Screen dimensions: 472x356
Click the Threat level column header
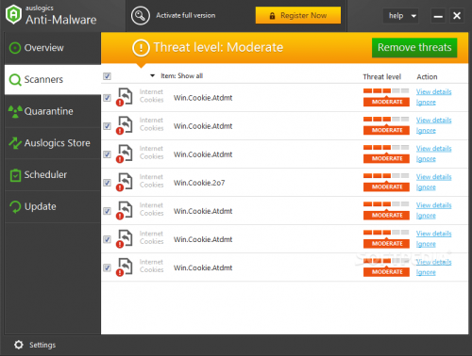(x=382, y=76)
